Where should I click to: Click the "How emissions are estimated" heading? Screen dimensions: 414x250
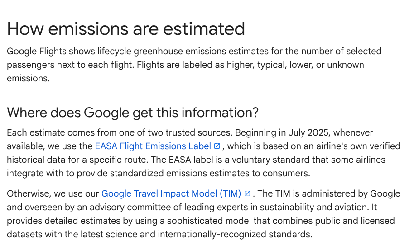coord(126,29)
